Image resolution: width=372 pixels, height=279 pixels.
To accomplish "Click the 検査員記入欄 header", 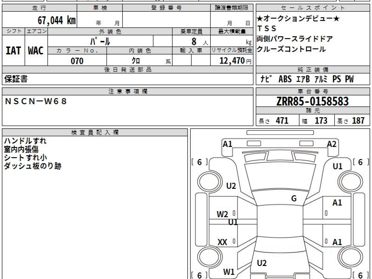I will click(95, 132).
